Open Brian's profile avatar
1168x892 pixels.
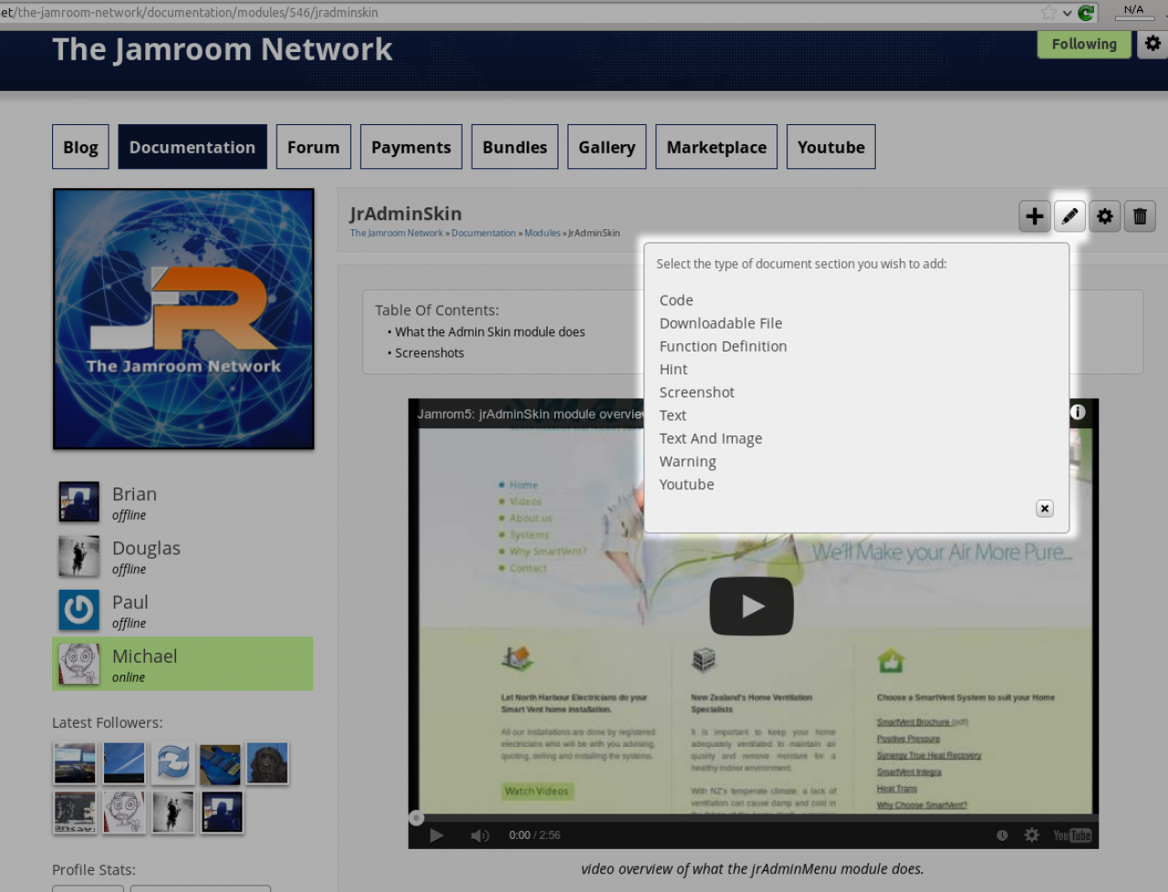[79, 502]
